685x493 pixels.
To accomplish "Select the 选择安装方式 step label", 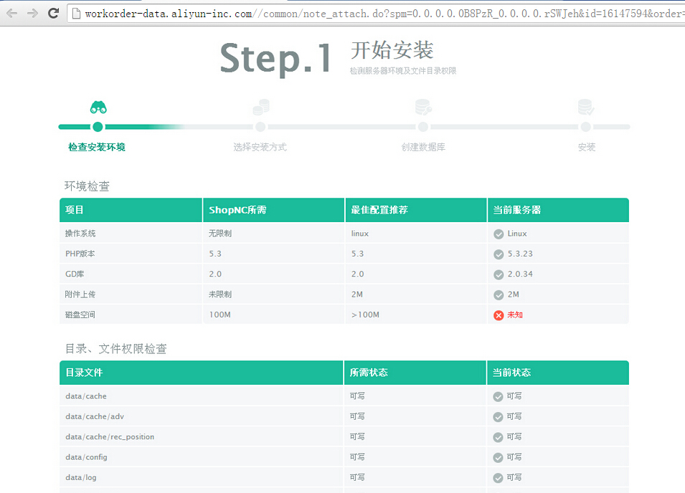I will [260, 147].
